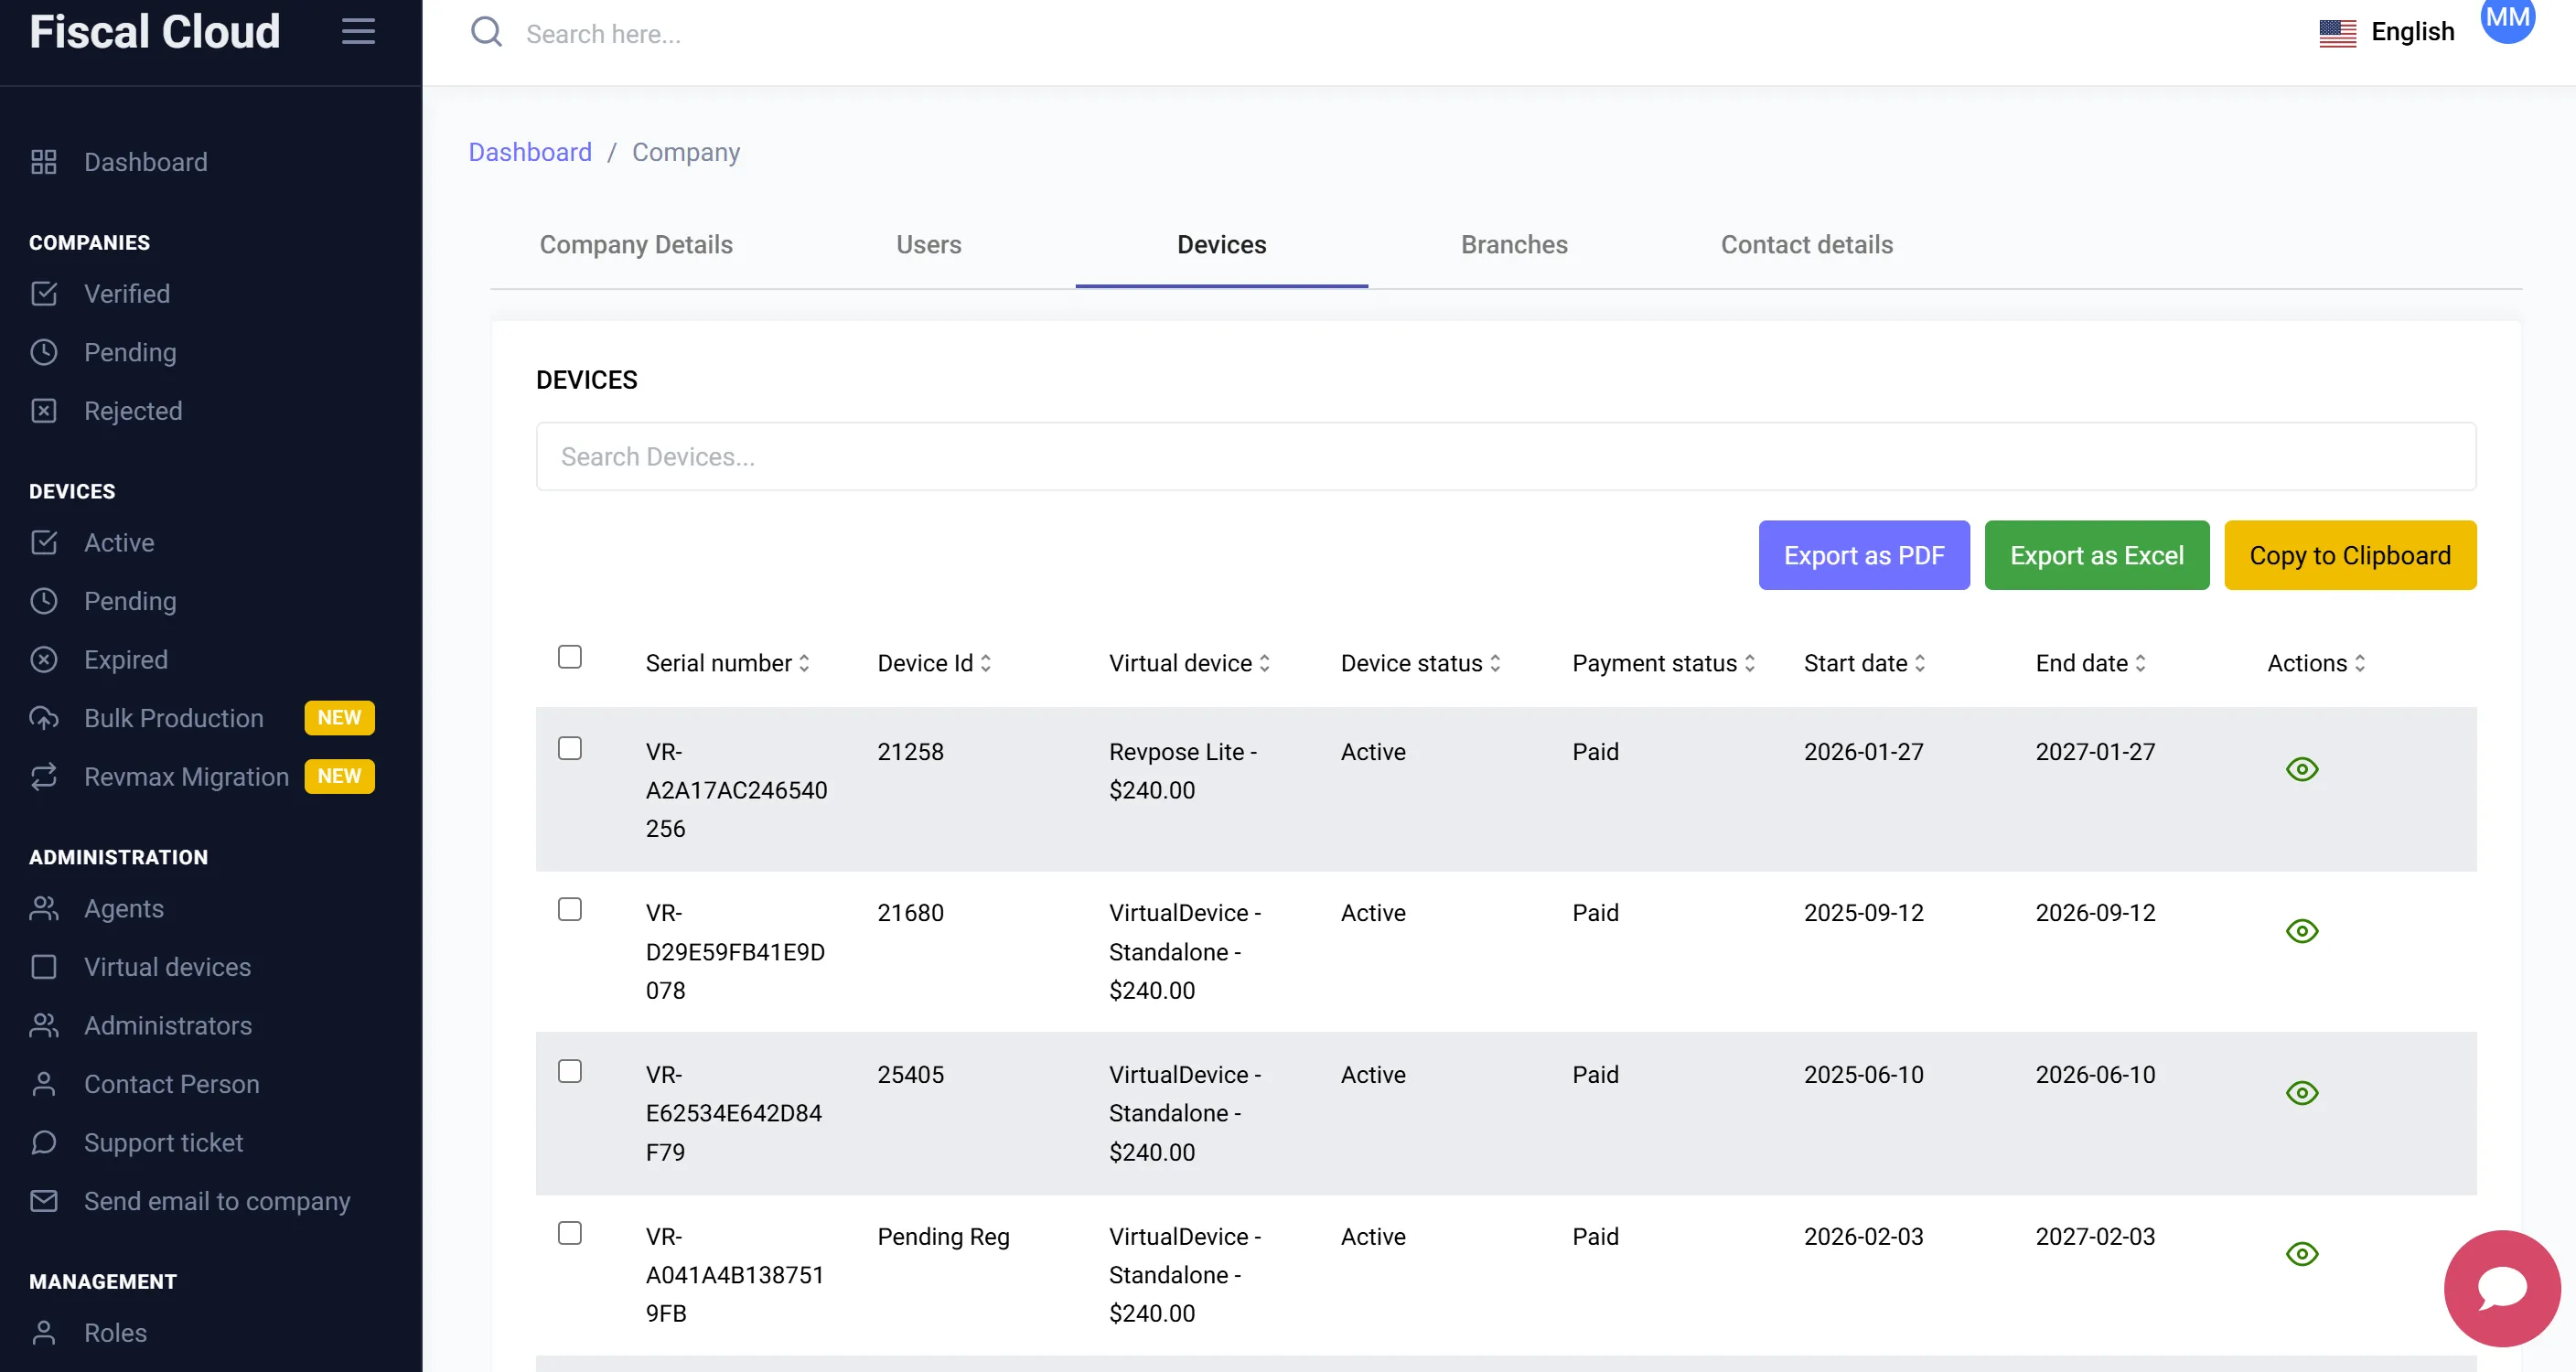Focus the Search Devices input field
Viewport: 2576px width, 1372px height.
tap(1505, 456)
